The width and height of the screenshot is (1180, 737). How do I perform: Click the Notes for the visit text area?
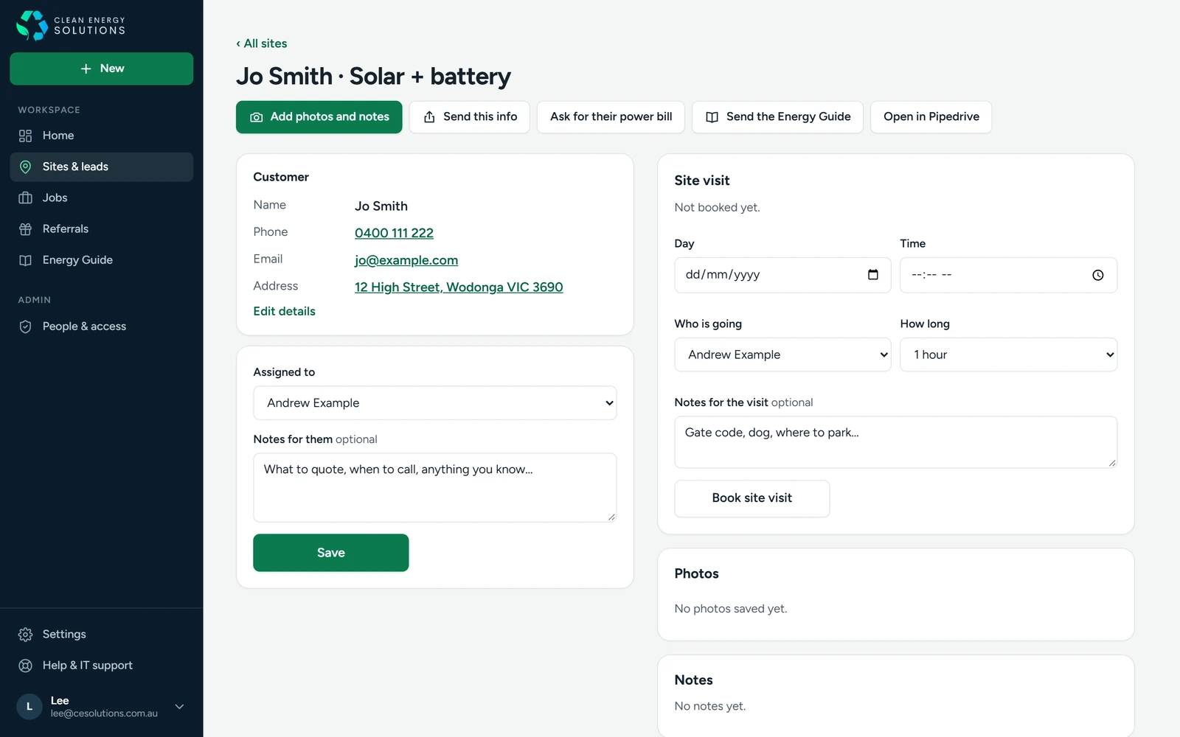point(896,442)
